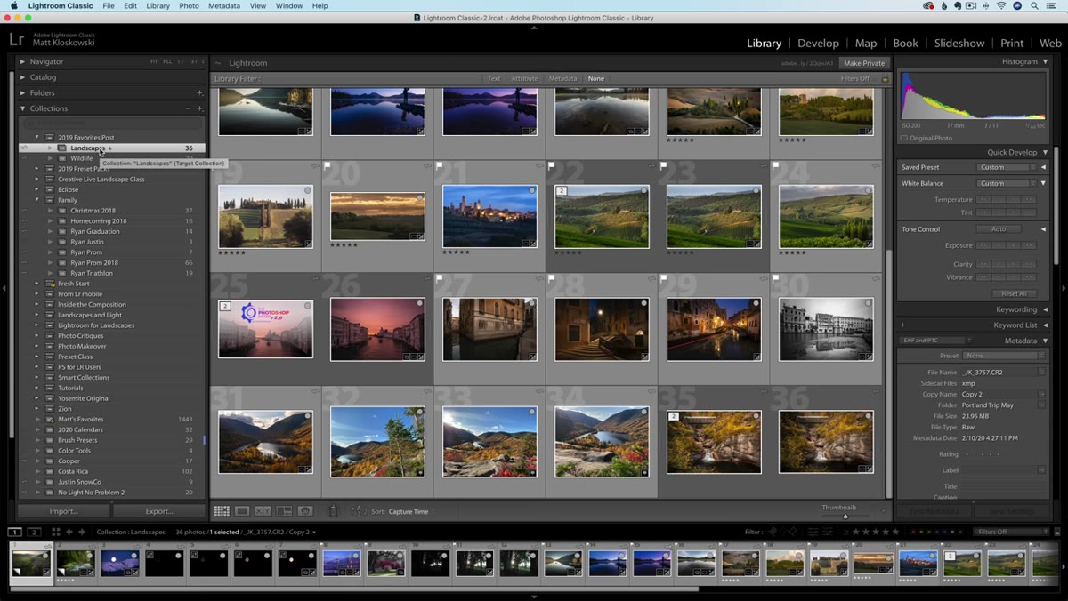The image size is (1068, 601).
Task: Click second window button numbered 2
Action: pos(34,532)
